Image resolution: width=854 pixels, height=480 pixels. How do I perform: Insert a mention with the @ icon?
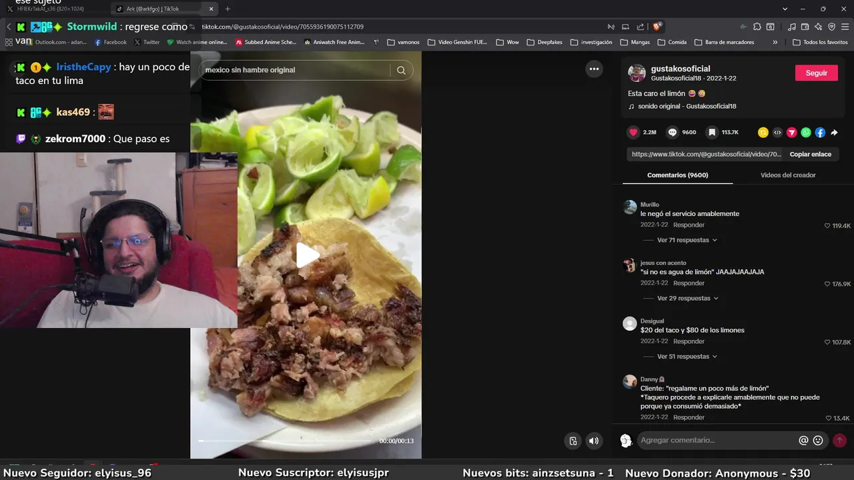[x=803, y=440]
